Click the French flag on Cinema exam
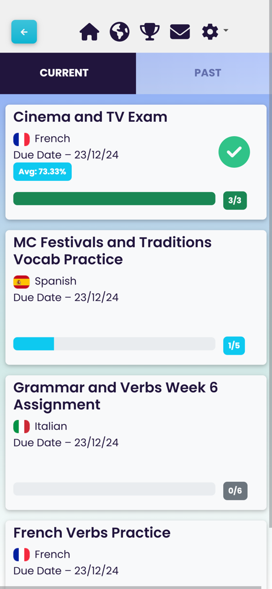Screen dimensions: 272x589 [21, 140]
